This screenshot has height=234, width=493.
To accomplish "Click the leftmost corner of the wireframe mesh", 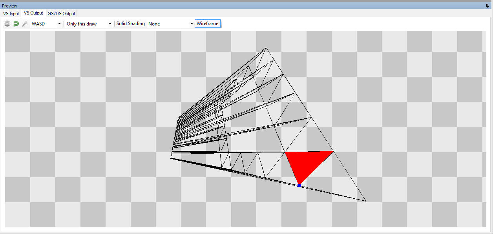I will pyautogui.click(x=171, y=158).
